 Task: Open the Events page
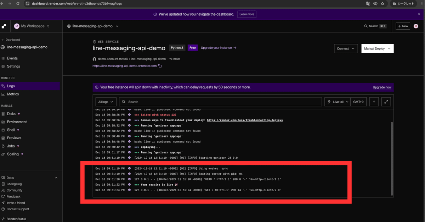click(12, 58)
